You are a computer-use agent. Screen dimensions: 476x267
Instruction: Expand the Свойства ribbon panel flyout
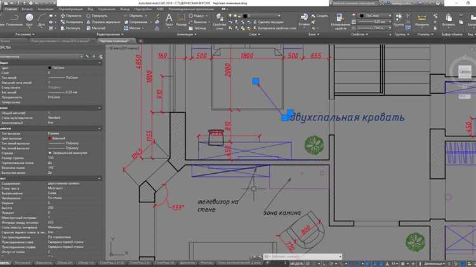click(x=359, y=34)
